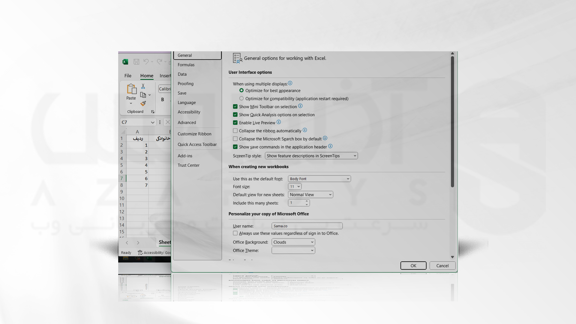576x324 pixels.
Task: Click the scroll down arrow of Options dialog
Action: tap(452, 257)
